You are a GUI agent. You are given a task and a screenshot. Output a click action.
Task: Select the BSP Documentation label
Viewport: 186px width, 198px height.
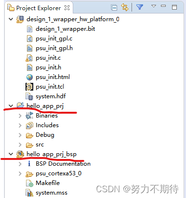coord(63,164)
